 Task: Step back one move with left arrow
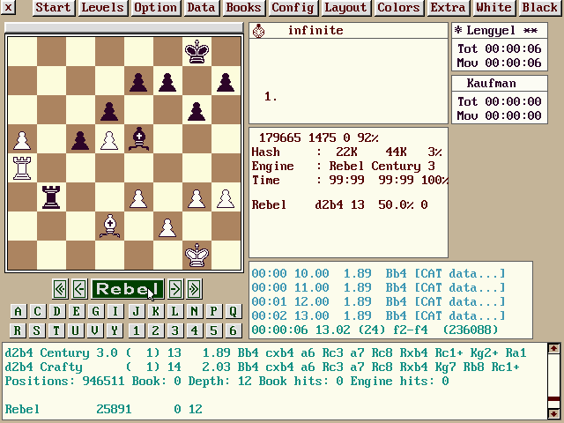79,289
